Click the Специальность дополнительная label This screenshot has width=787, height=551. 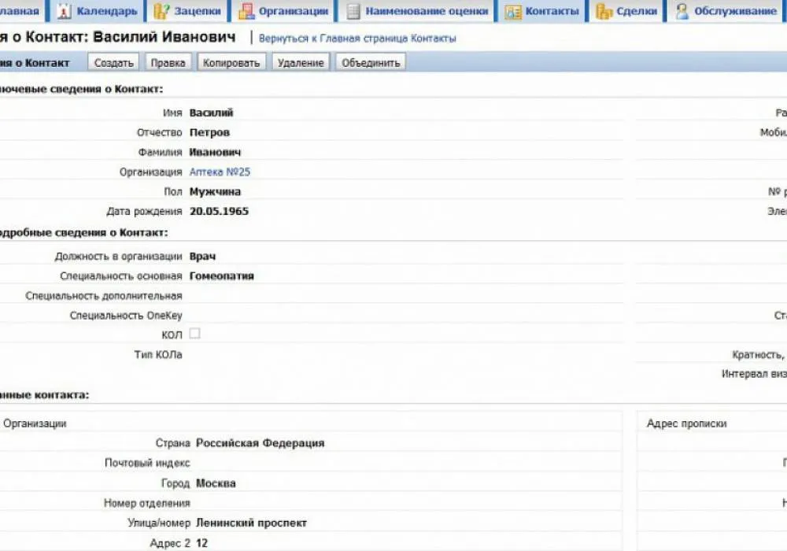(x=104, y=296)
